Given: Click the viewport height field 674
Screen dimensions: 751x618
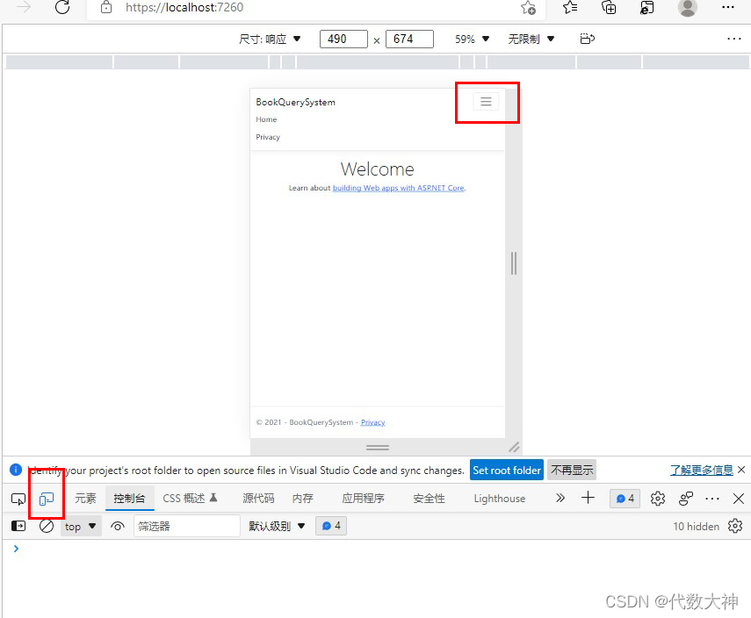Looking at the screenshot, I should click(x=409, y=39).
